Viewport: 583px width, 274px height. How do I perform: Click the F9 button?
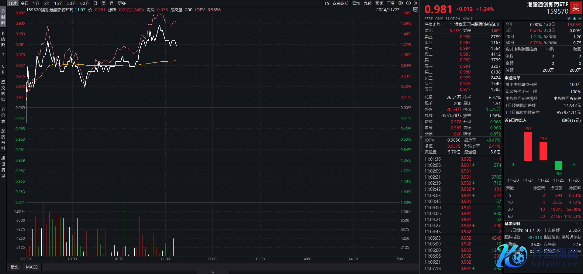point(327,3)
